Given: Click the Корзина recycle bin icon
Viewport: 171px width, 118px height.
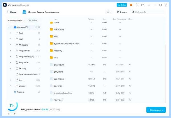Looking at the screenshot, I should click(x=15, y=92).
